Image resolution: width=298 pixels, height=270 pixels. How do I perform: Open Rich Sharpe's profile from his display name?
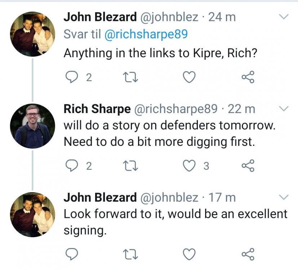click(x=97, y=108)
